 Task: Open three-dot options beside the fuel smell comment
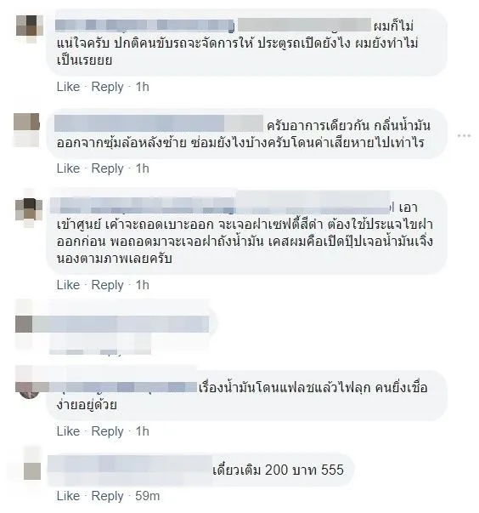pyautogui.click(x=464, y=135)
